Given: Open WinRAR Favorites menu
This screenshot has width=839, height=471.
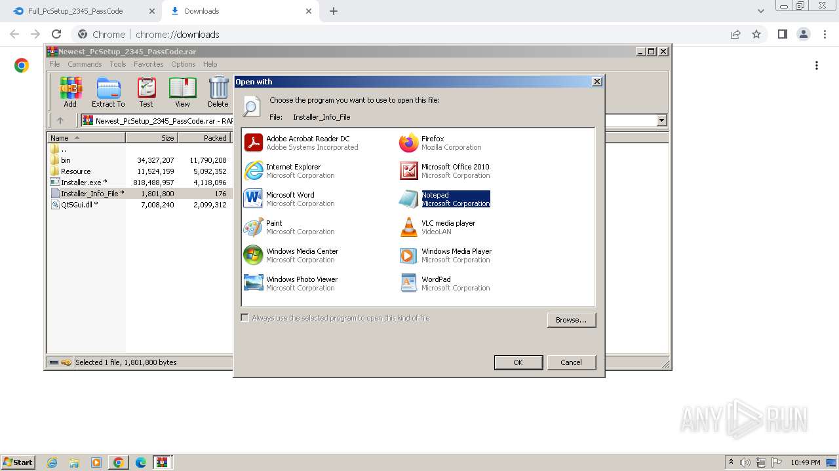Looking at the screenshot, I should click(x=149, y=64).
